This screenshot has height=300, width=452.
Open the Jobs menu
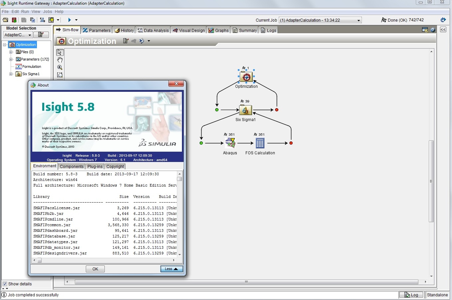click(48, 11)
